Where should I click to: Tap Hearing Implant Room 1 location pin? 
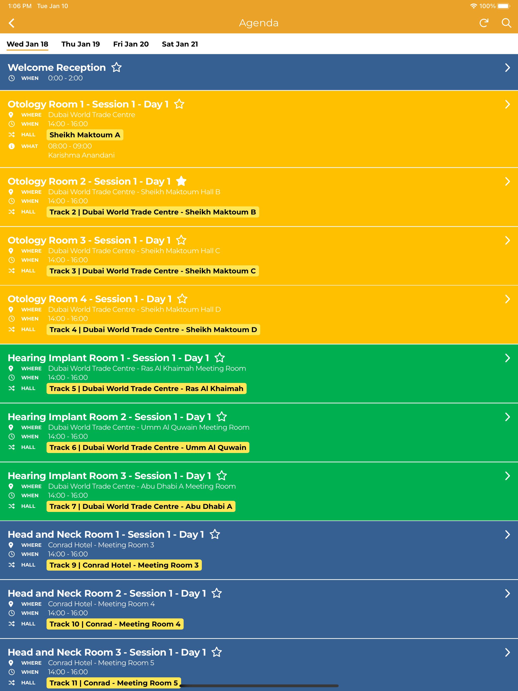[11, 368]
